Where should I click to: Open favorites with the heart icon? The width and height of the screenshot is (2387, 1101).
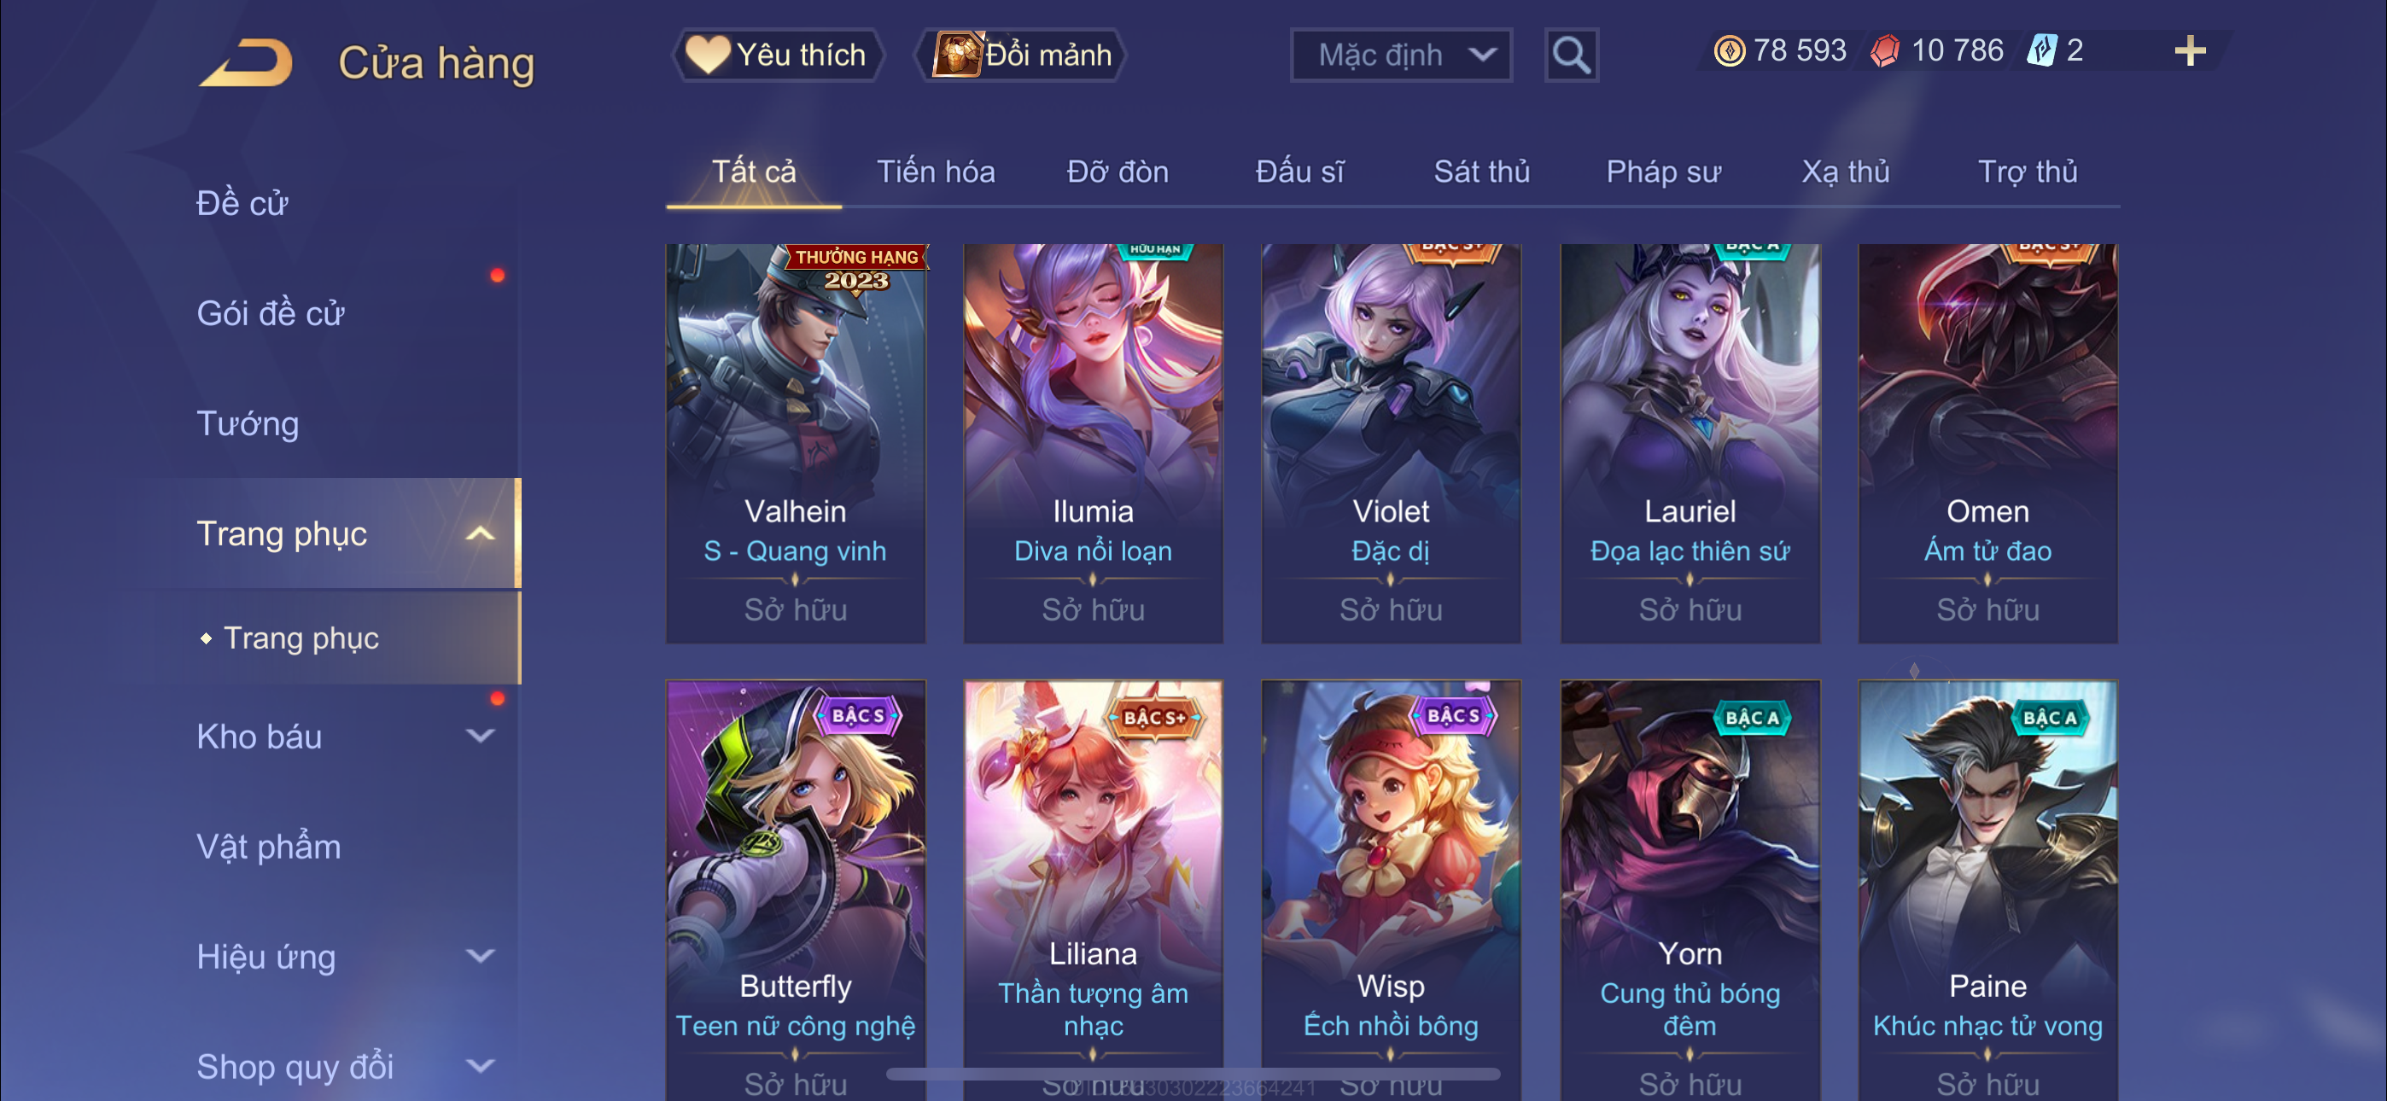708,55
